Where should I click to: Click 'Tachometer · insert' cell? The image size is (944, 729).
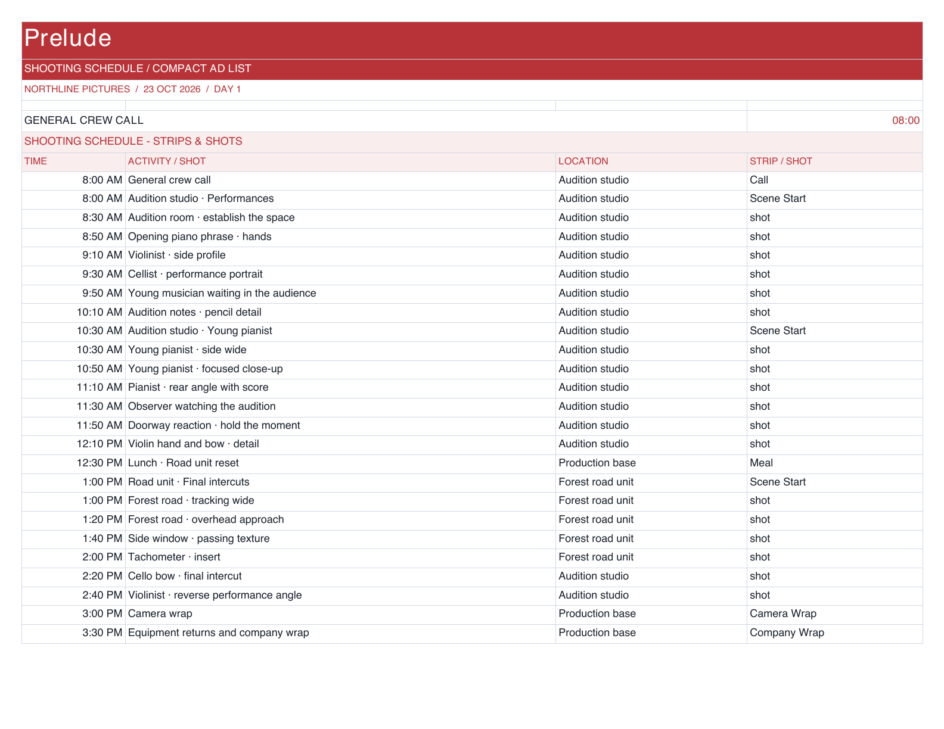pos(340,558)
